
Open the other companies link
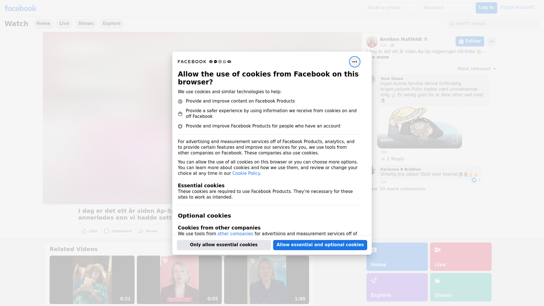[x=235, y=234]
